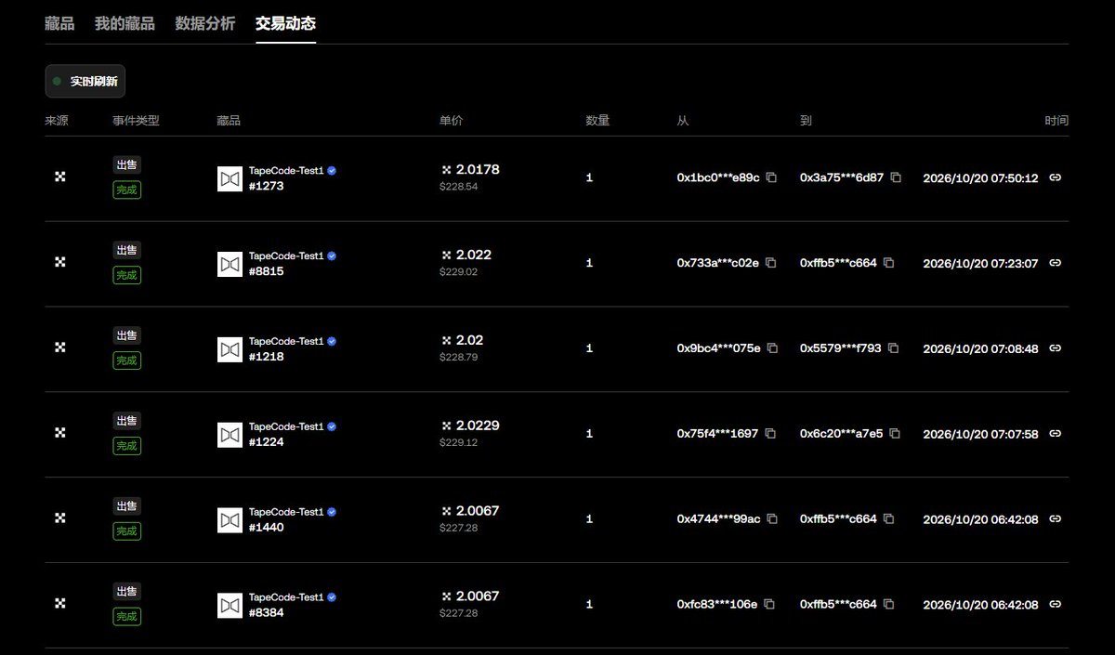Click the price 2.0178

(x=478, y=169)
